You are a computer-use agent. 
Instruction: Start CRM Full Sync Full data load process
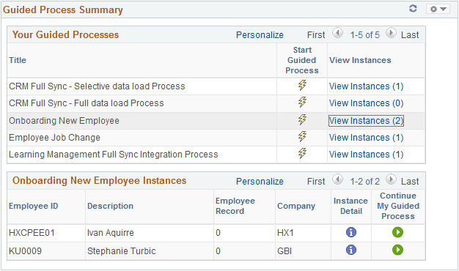(x=302, y=103)
